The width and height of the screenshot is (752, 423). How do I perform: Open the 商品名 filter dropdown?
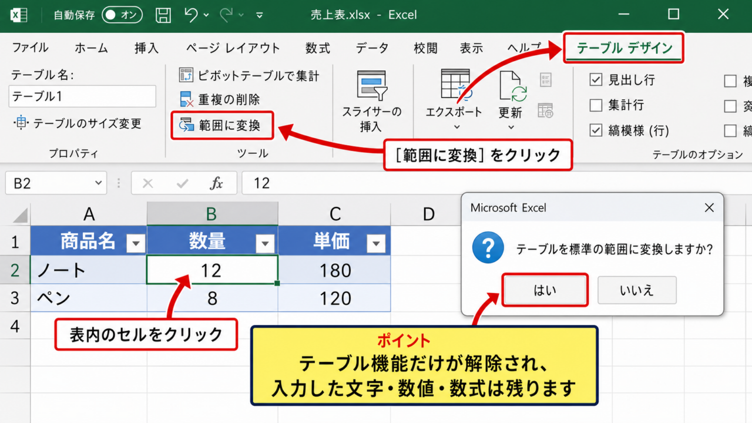pos(136,243)
